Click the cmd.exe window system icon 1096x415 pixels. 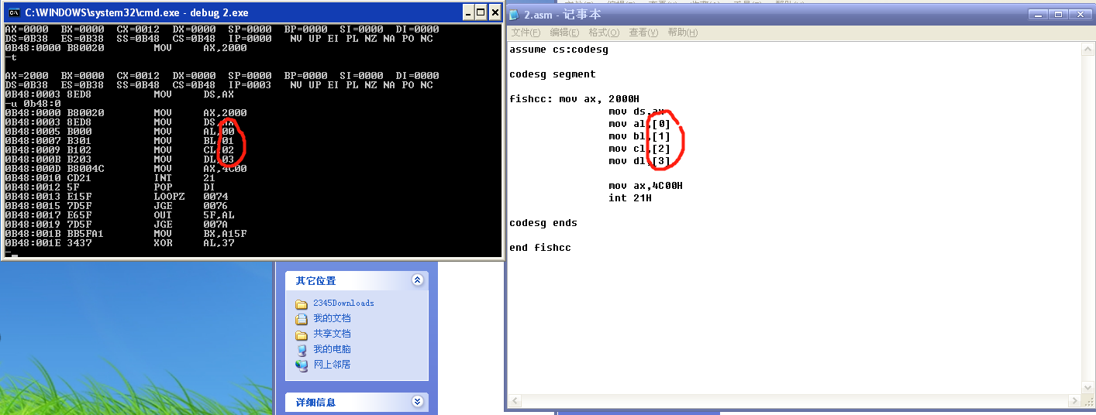13,12
